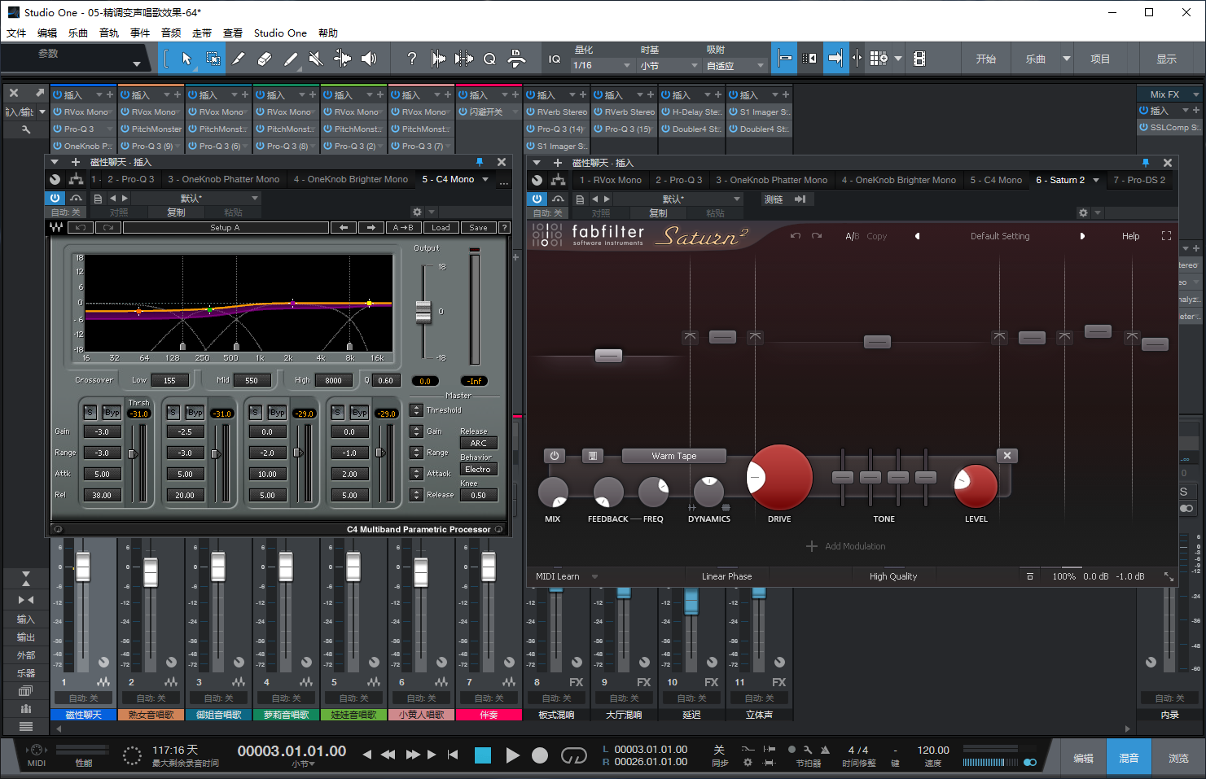Start playback with the Play button
The image size is (1206, 779).
click(512, 755)
